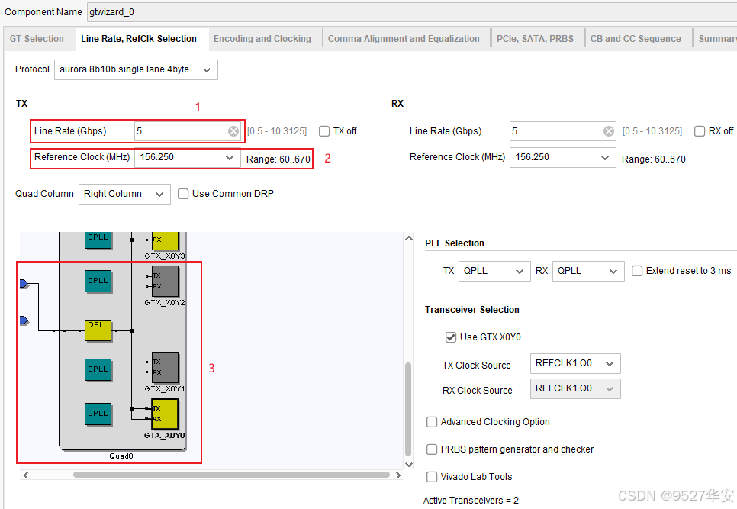The height and width of the screenshot is (509, 737).
Task: Click the CPLL block beside GTX_X0Y1
Action: (x=98, y=370)
